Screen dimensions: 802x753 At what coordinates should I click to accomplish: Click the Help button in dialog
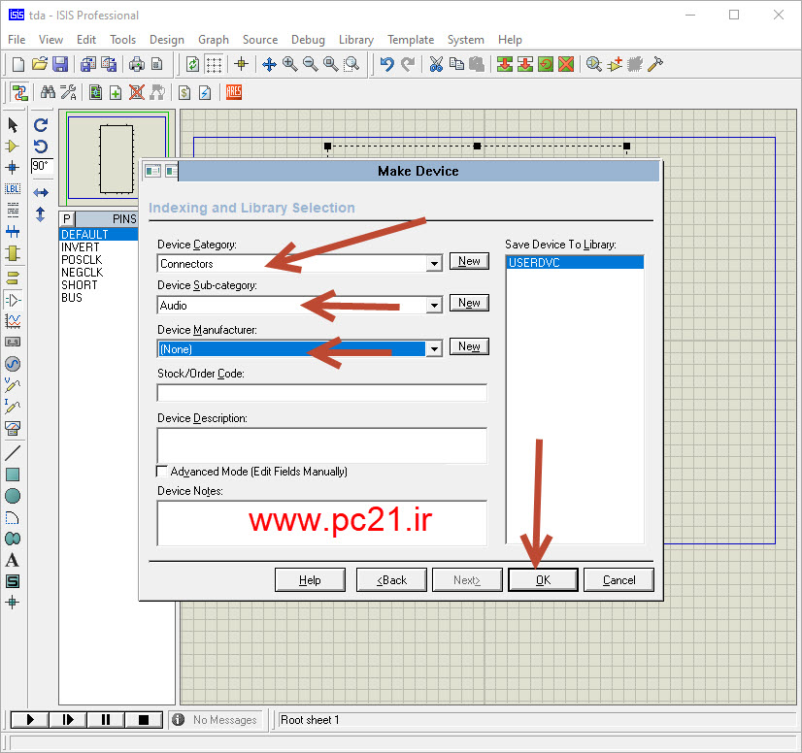(x=310, y=579)
